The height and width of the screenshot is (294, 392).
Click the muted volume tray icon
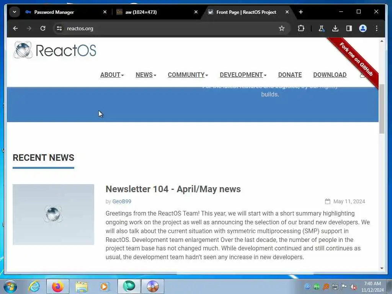pyautogui.click(x=353, y=287)
